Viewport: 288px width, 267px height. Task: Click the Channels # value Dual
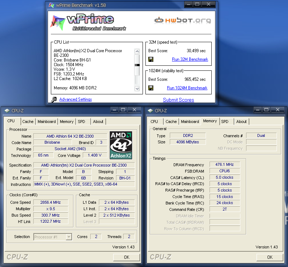pos(261,135)
